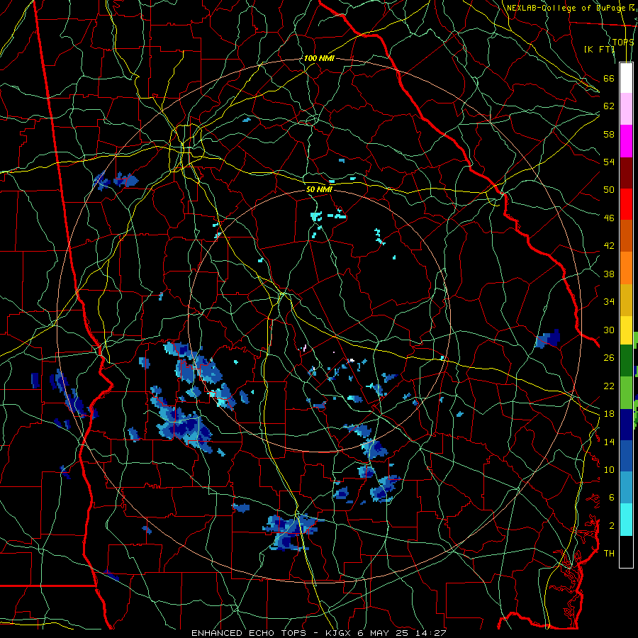
Task: Select the "54" legend value
Action: (x=609, y=162)
